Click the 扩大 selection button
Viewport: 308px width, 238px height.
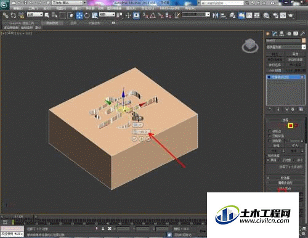[x=295, y=146]
